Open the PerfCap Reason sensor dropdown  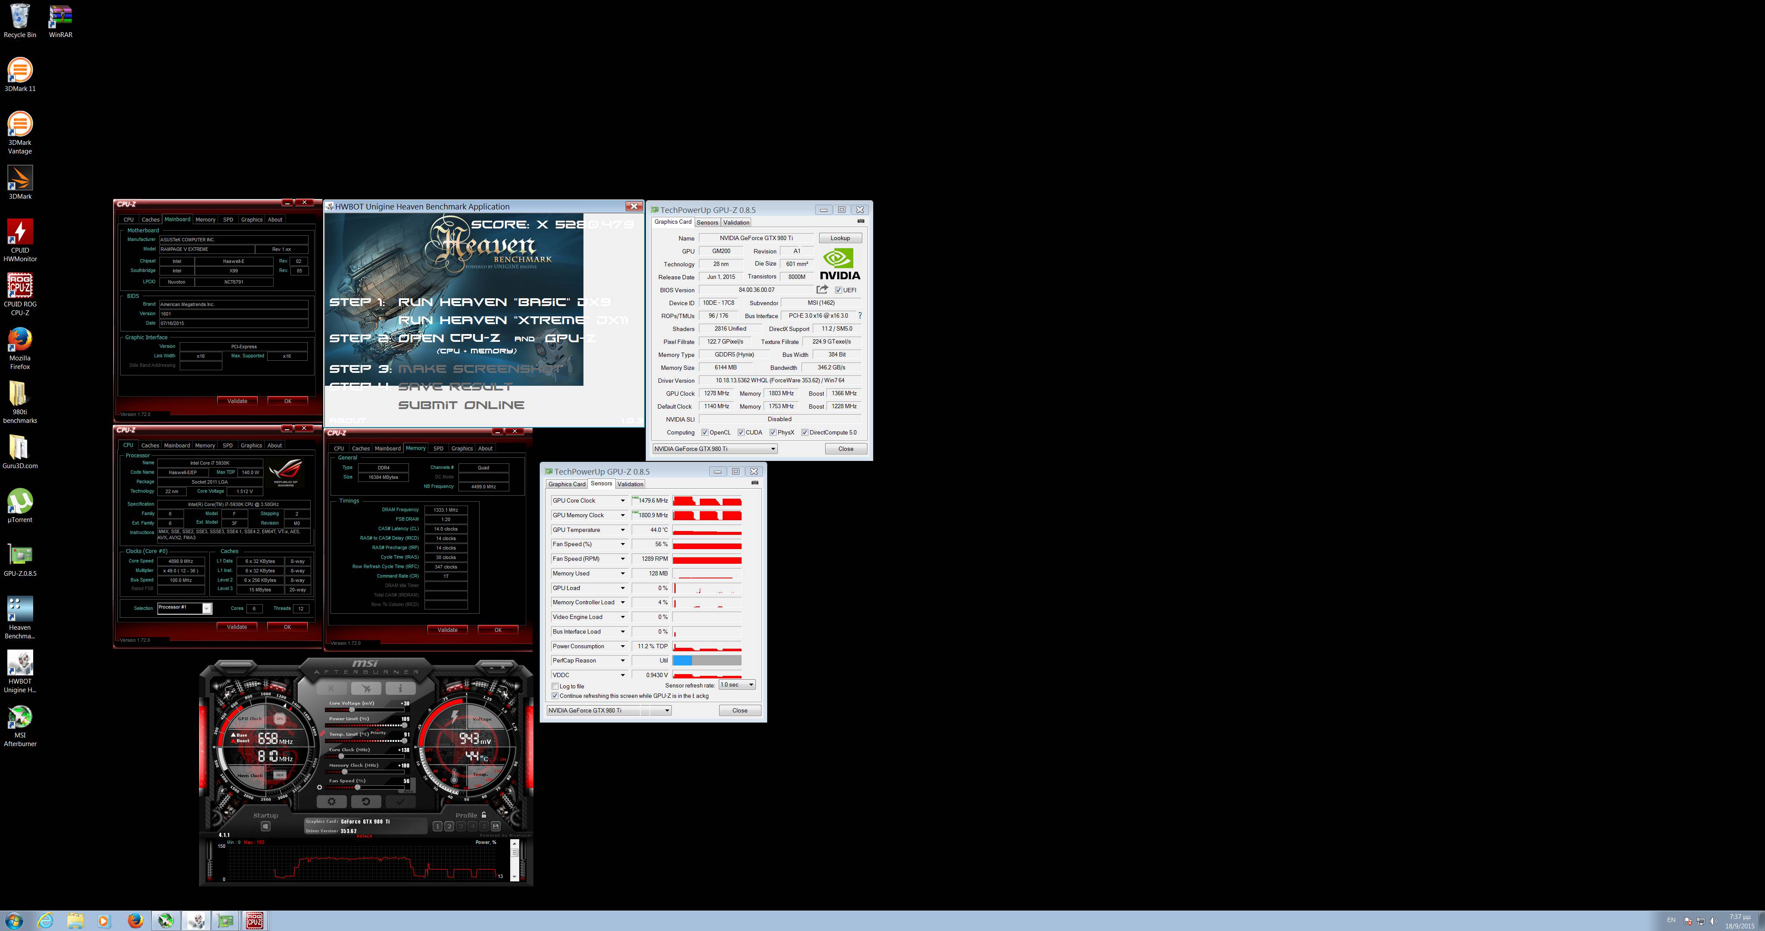[x=623, y=661]
